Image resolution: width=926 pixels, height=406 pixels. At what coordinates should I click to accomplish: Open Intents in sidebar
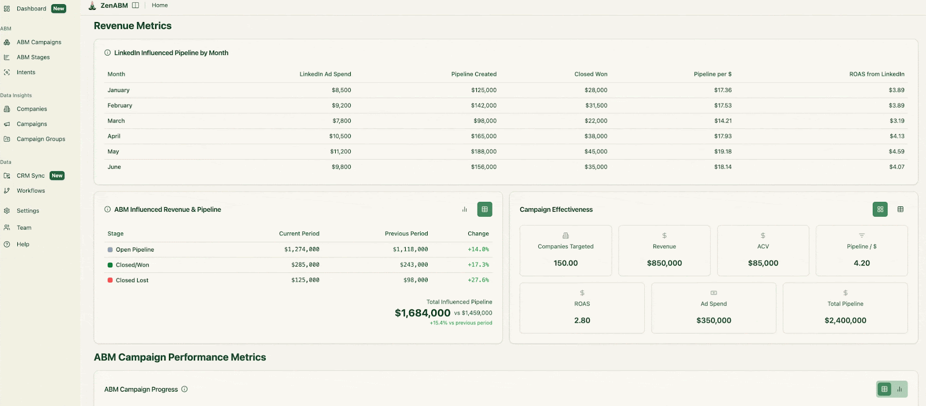26,72
